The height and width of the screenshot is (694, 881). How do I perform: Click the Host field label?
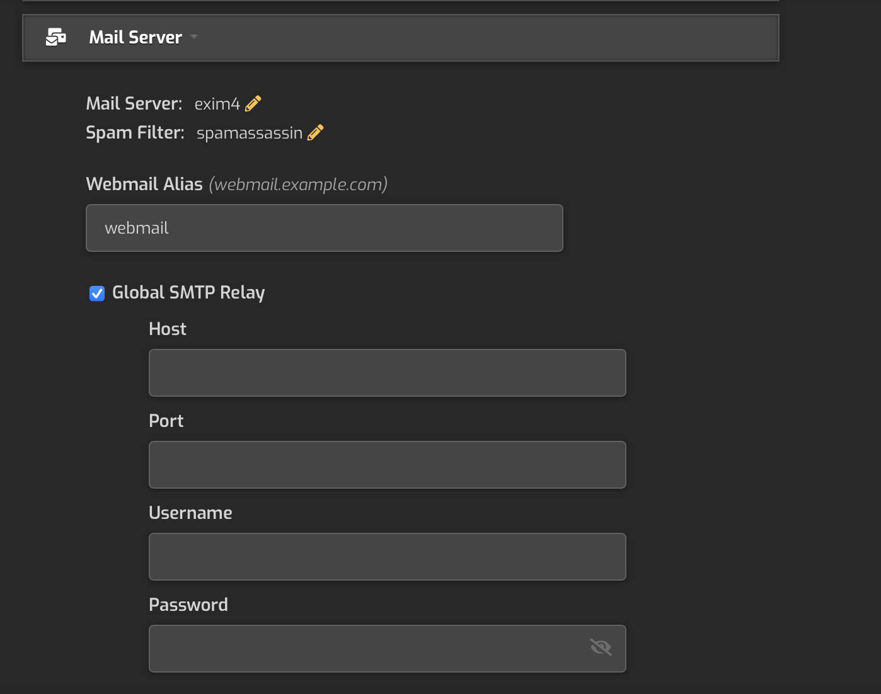tap(168, 329)
